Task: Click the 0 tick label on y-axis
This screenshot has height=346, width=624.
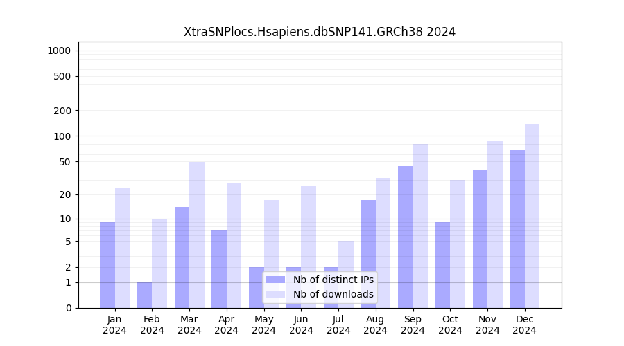Action: click(67, 308)
